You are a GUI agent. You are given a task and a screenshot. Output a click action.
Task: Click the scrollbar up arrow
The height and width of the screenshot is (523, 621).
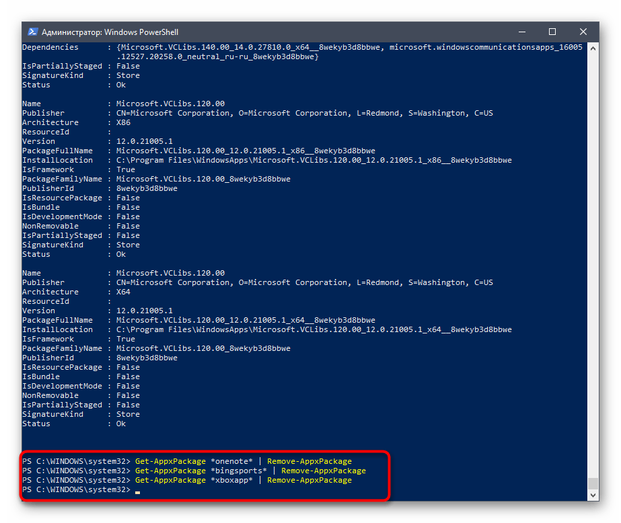tap(593, 48)
